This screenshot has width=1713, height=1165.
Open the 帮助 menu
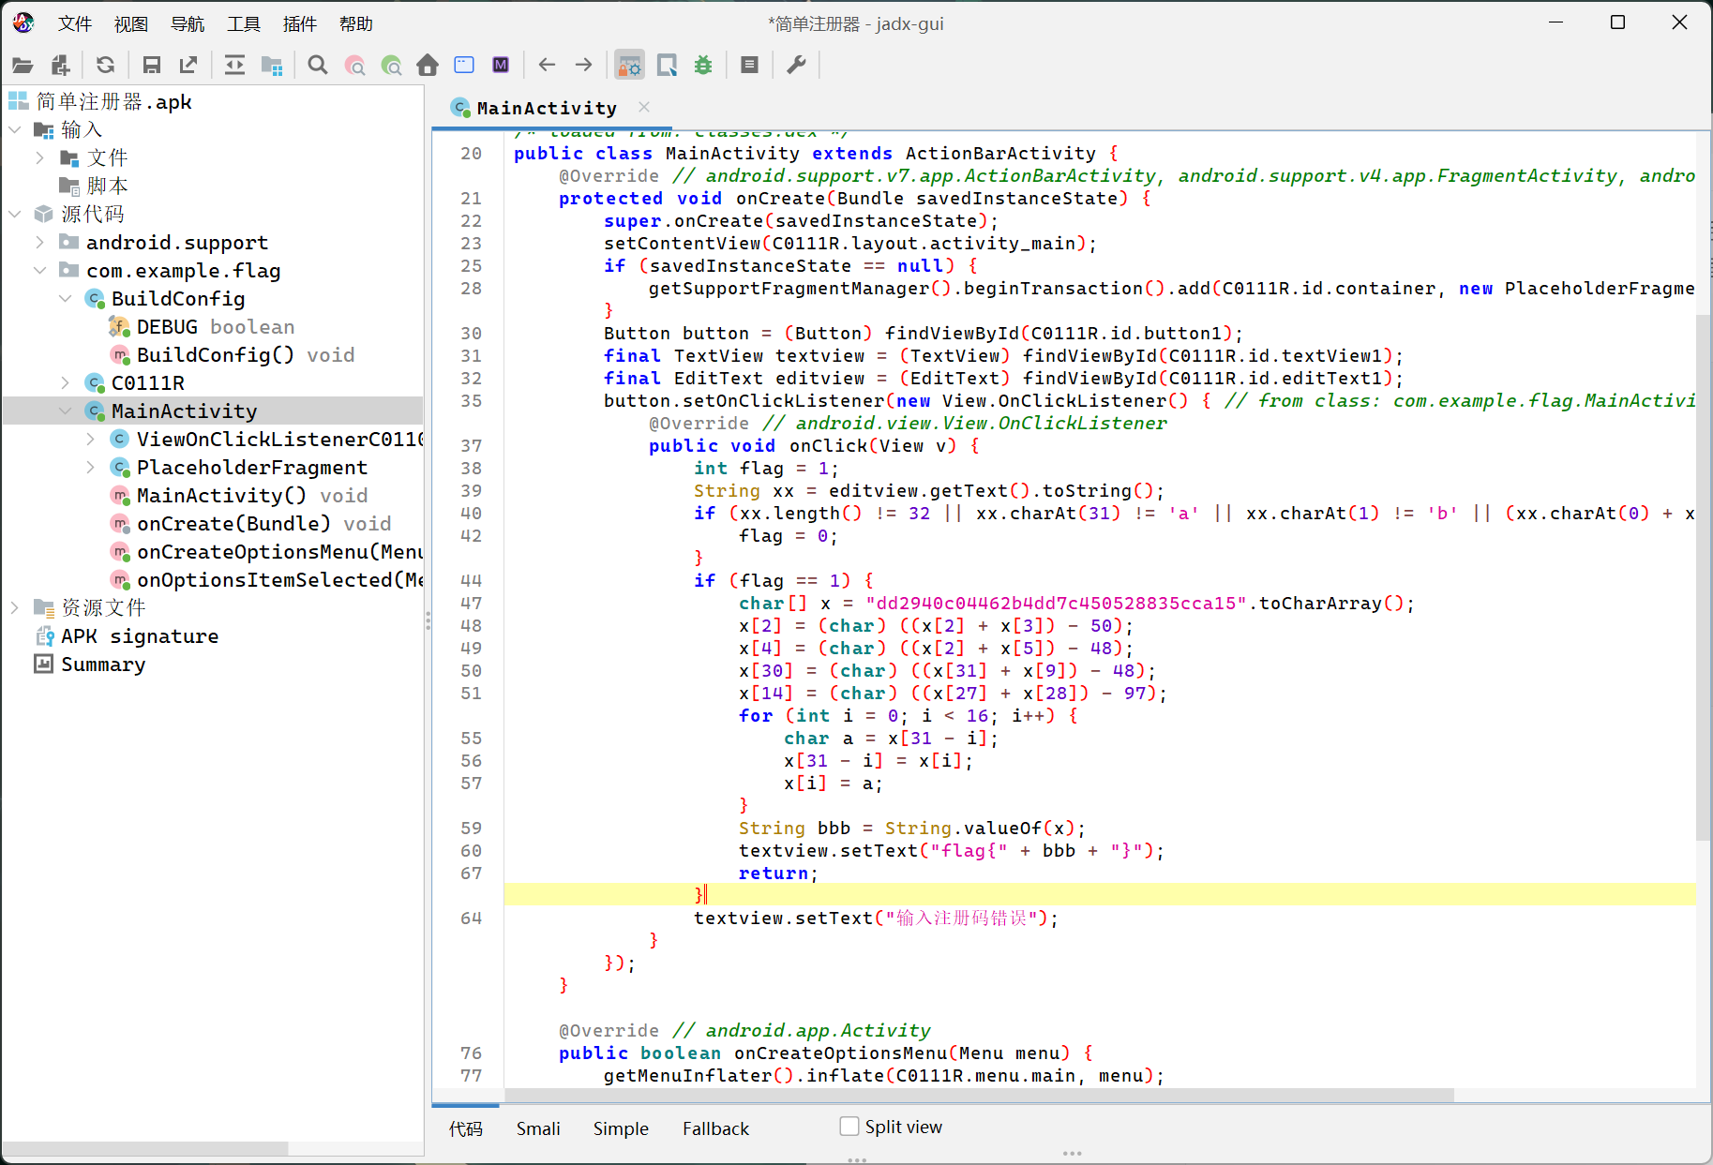(356, 23)
